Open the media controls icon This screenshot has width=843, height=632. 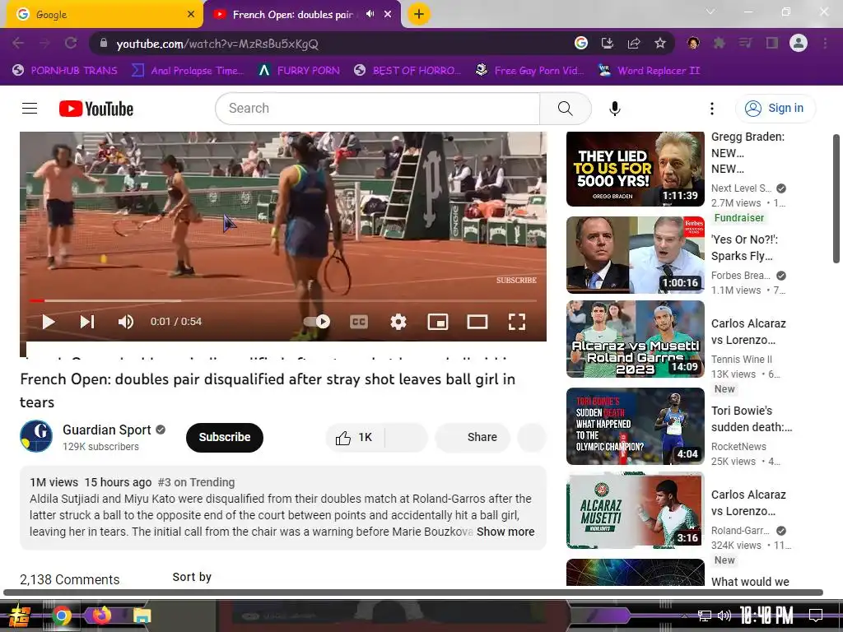click(x=745, y=43)
